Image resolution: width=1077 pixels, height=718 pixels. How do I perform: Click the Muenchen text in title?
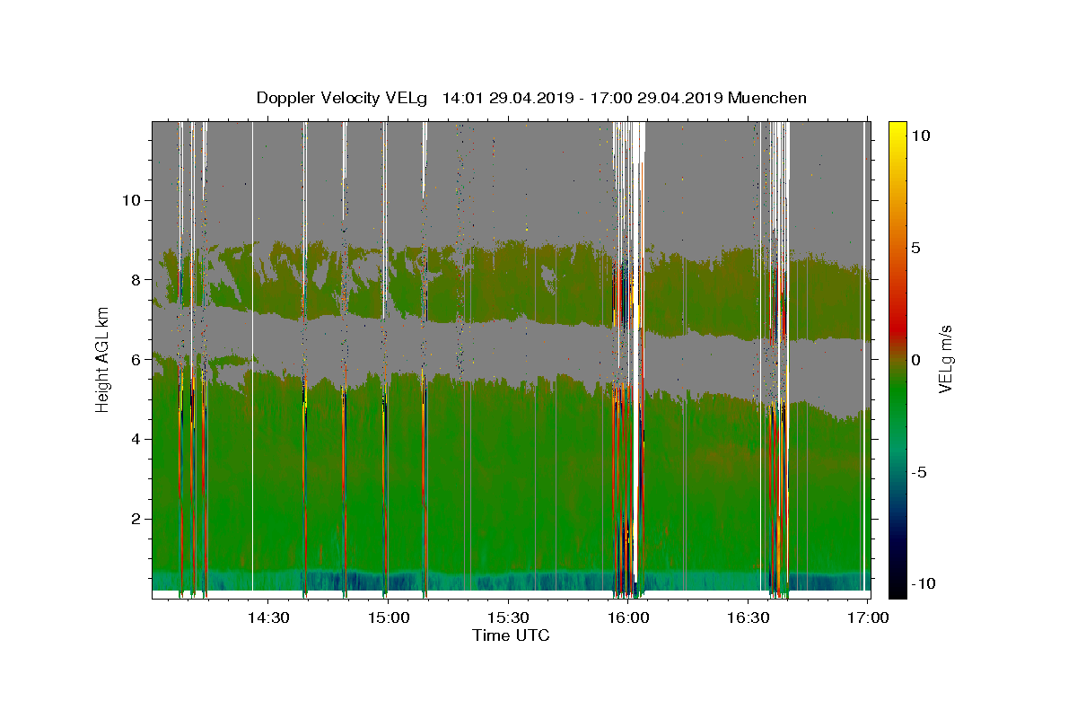click(767, 98)
